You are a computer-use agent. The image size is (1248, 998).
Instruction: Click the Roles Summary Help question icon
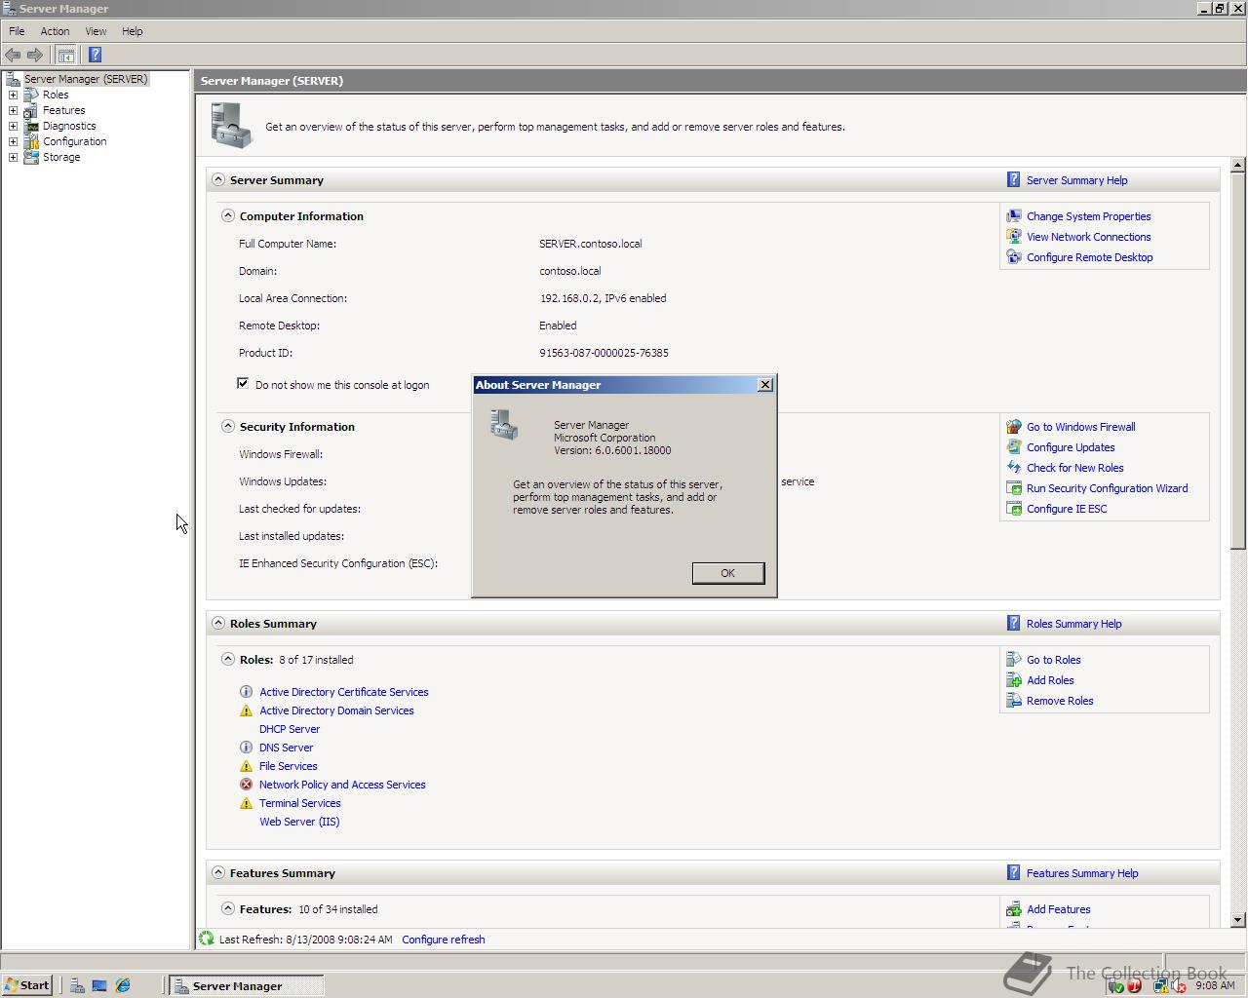tap(1014, 624)
